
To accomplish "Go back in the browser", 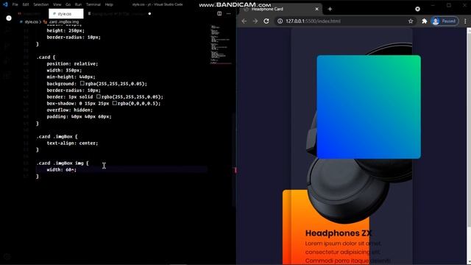I will point(244,21).
